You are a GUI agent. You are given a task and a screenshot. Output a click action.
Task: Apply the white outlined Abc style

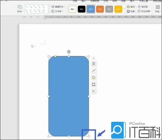pos(72,9)
